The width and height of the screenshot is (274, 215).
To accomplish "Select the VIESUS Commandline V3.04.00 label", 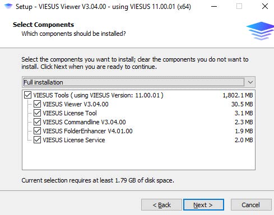I will pyautogui.click(x=84, y=122).
